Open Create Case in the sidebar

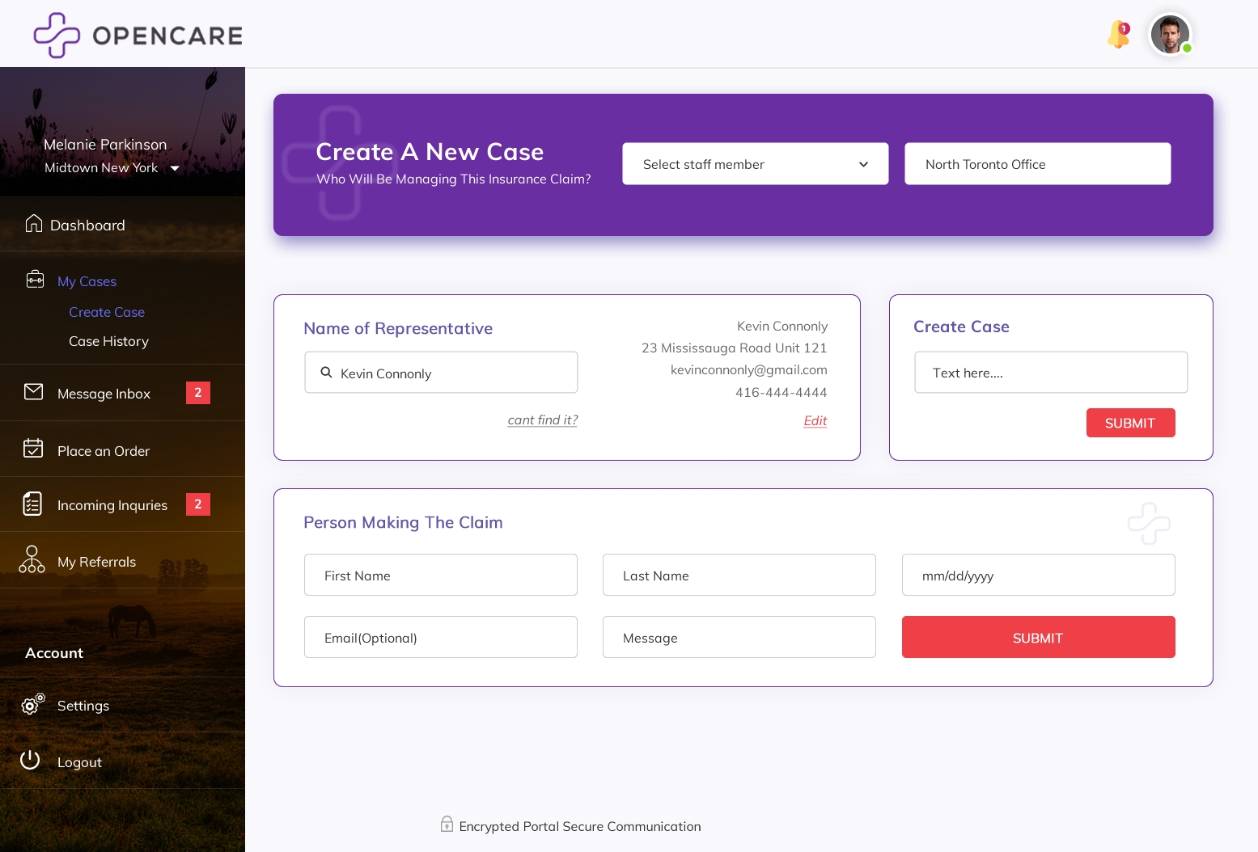tap(107, 312)
